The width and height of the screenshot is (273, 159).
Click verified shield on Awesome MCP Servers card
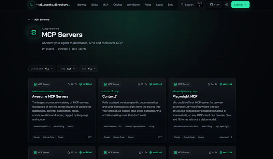click(81, 84)
